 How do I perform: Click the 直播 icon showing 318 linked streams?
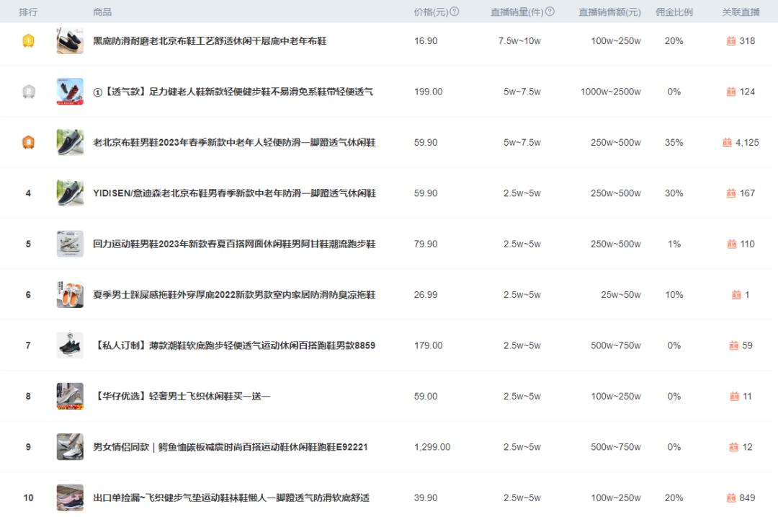coord(730,41)
